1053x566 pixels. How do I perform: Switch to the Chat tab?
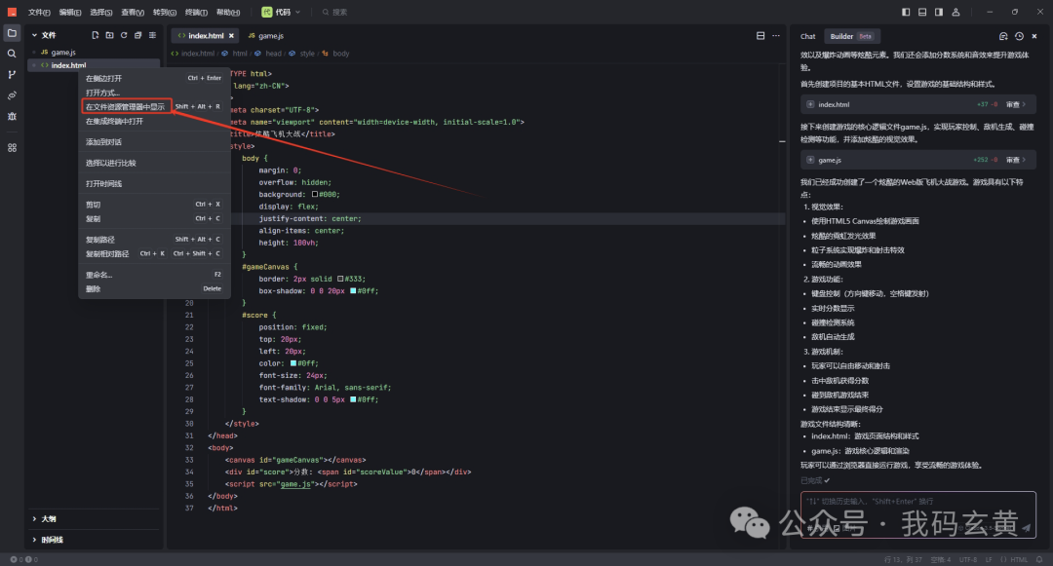(x=808, y=36)
